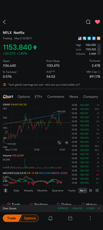Click the MACD(12.0,26.0,9.0) indicator label
Viewport: 103px width, 230px height.
pos(15,173)
